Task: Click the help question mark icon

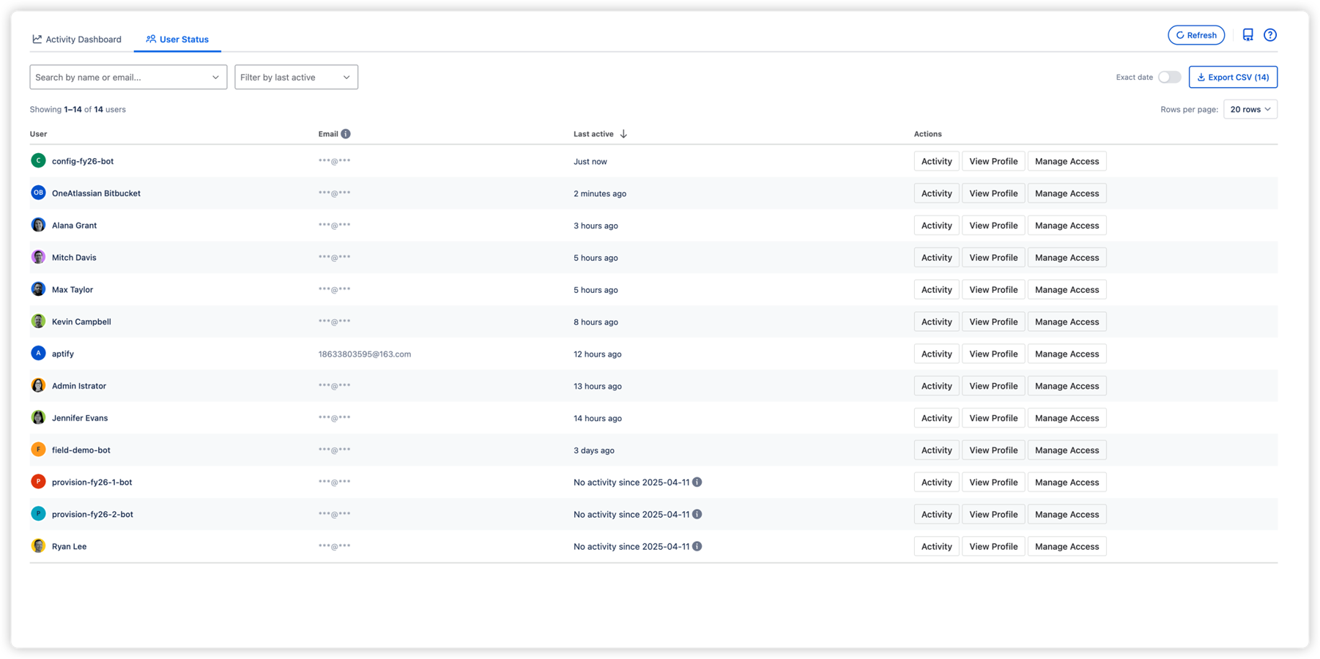Action: tap(1270, 35)
